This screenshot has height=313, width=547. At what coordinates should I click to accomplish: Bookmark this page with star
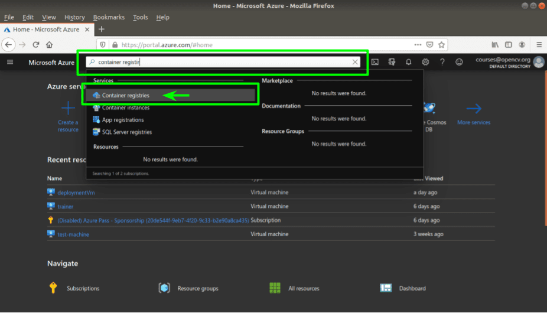(x=442, y=45)
